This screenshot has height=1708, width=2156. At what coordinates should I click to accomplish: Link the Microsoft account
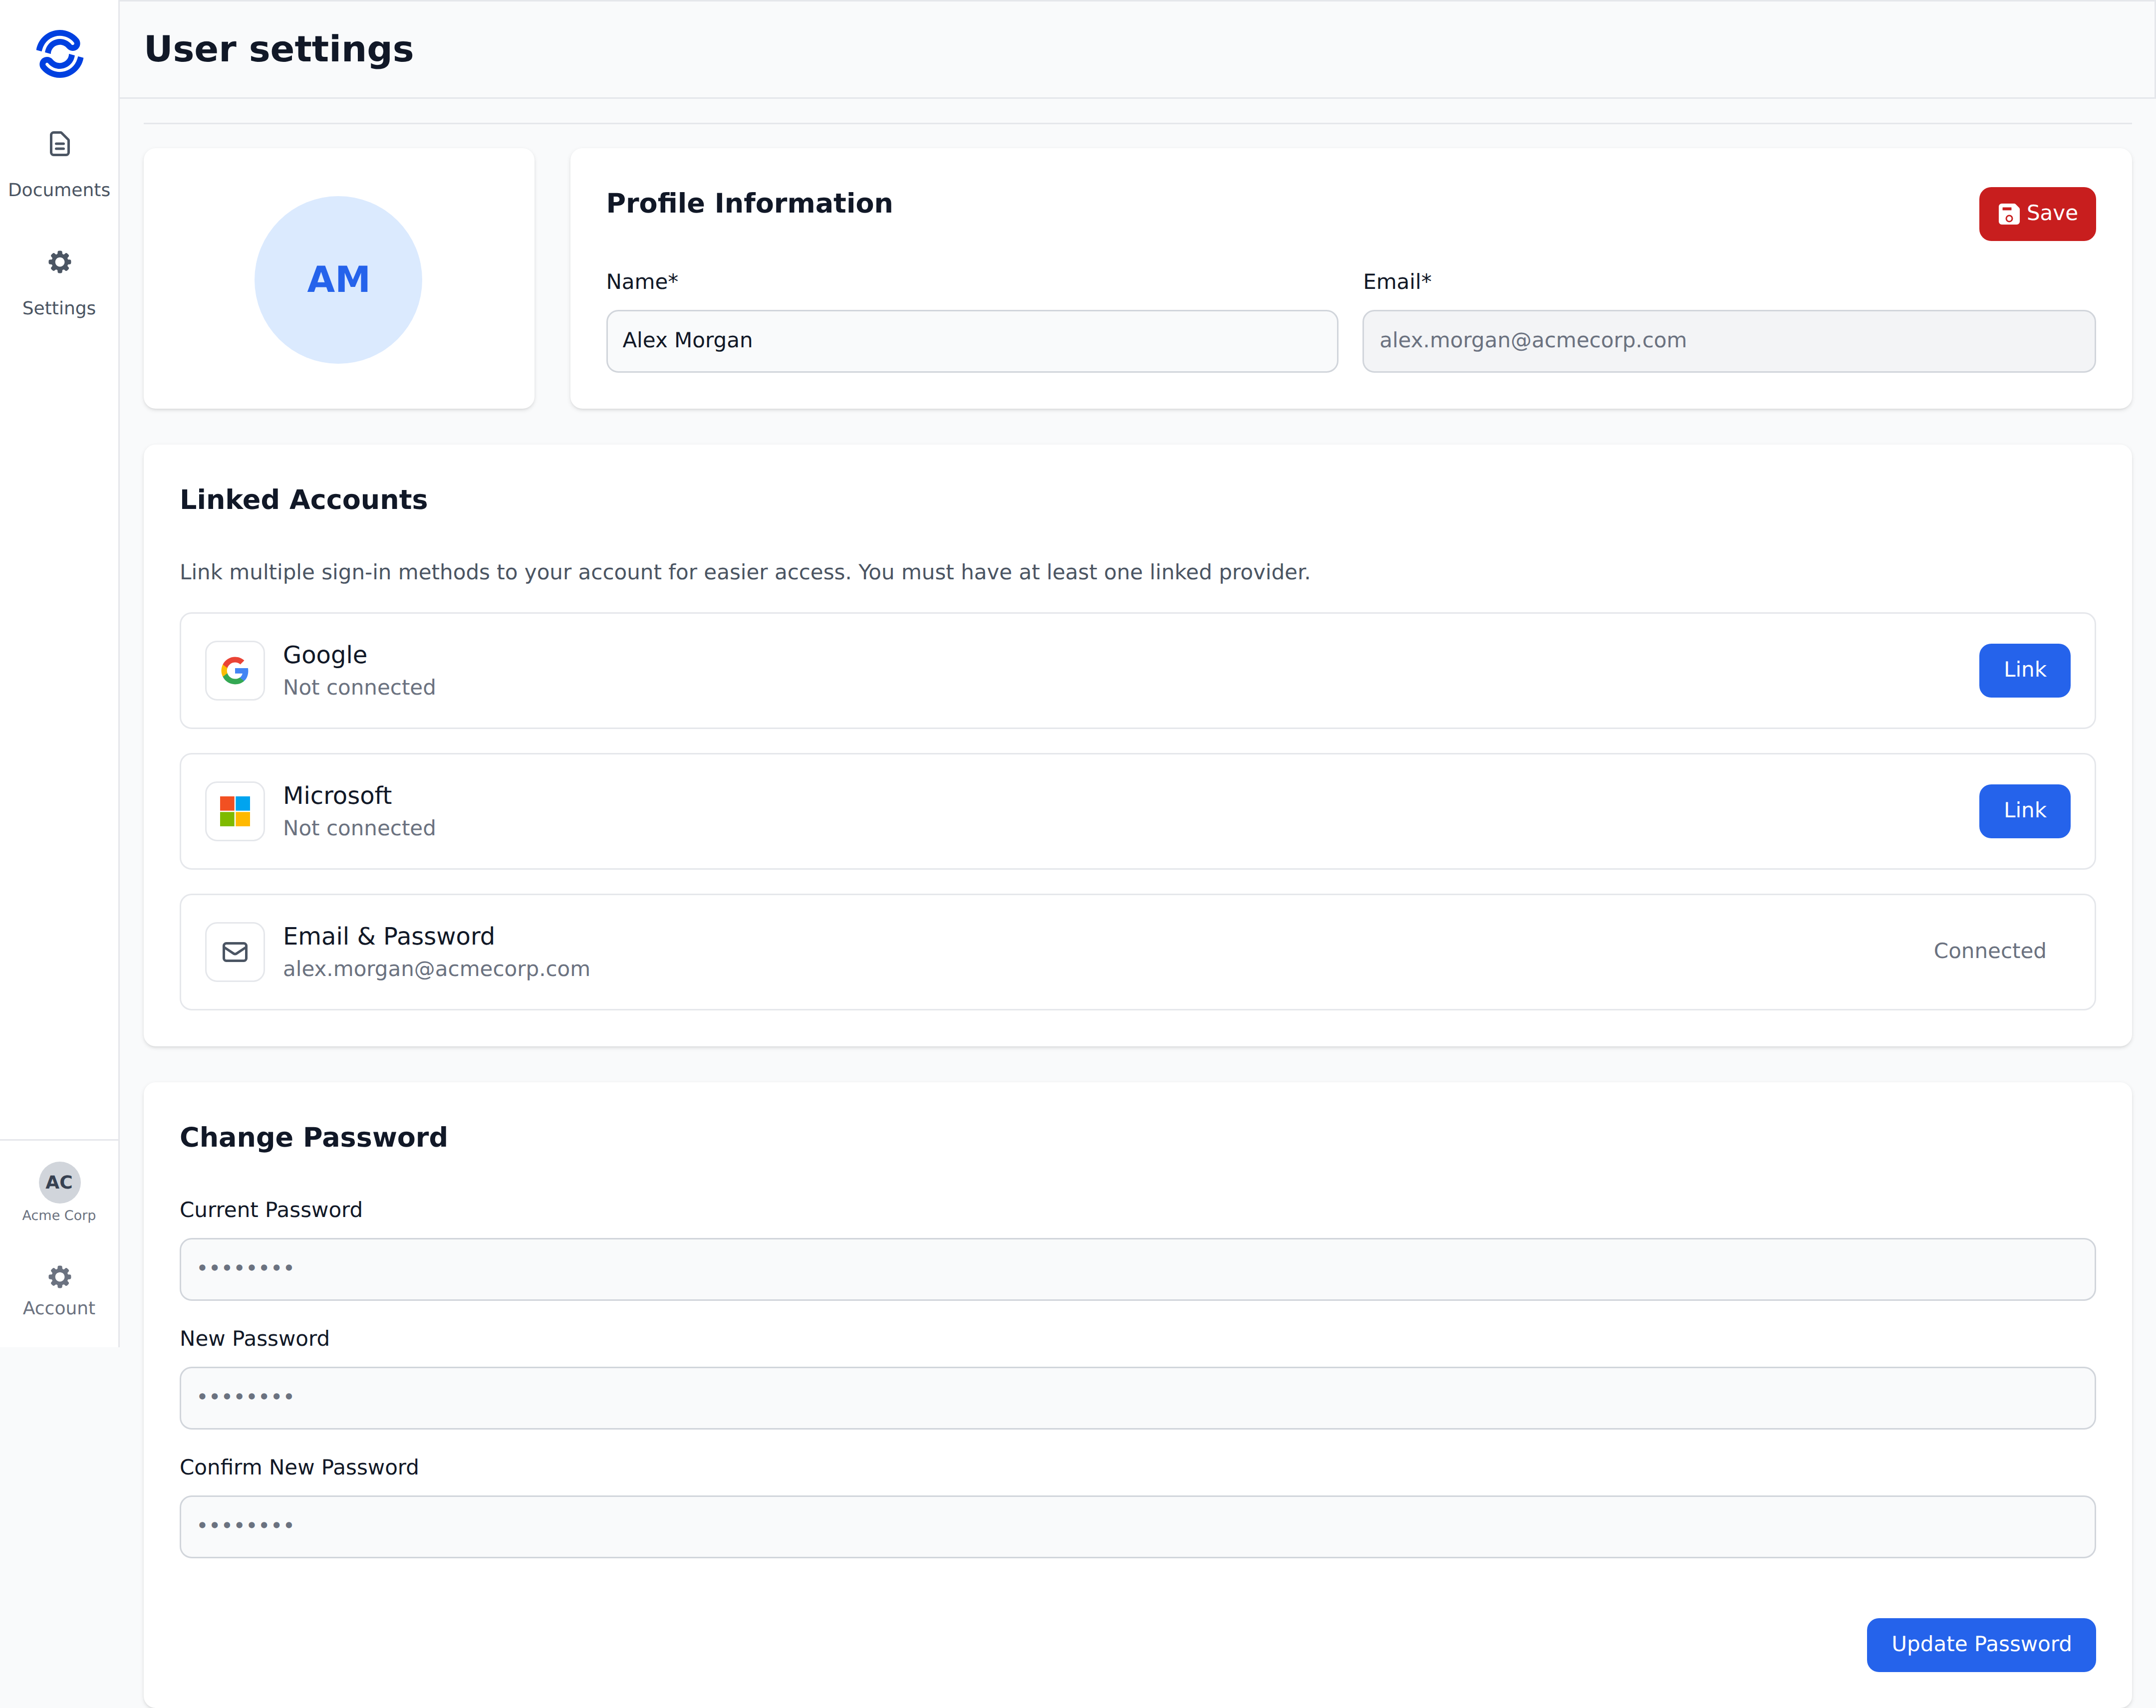2024,811
